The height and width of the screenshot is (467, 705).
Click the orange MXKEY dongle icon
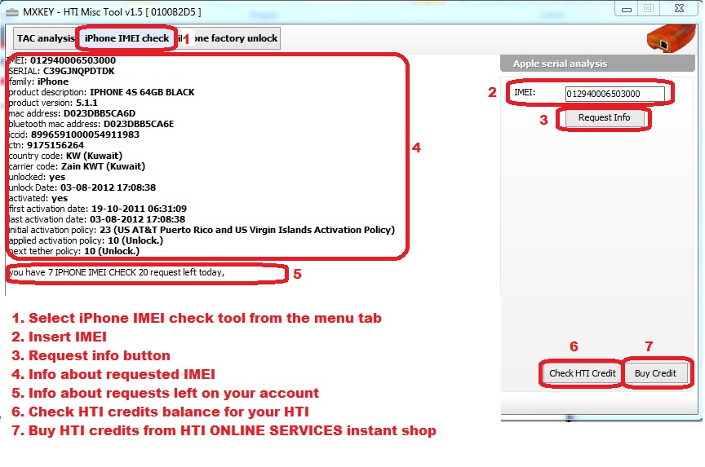click(671, 39)
